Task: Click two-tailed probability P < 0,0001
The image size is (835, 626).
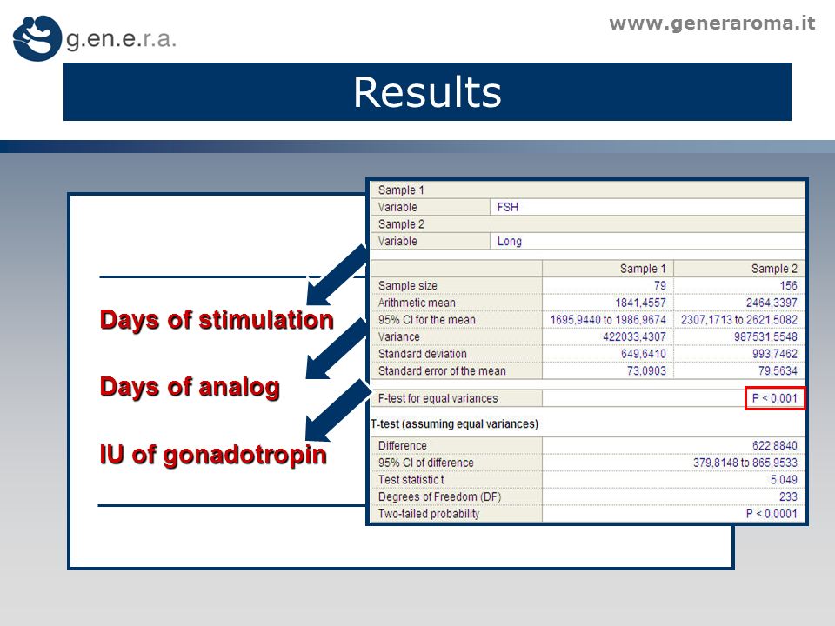Action: pyautogui.click(x=772, y=514)
